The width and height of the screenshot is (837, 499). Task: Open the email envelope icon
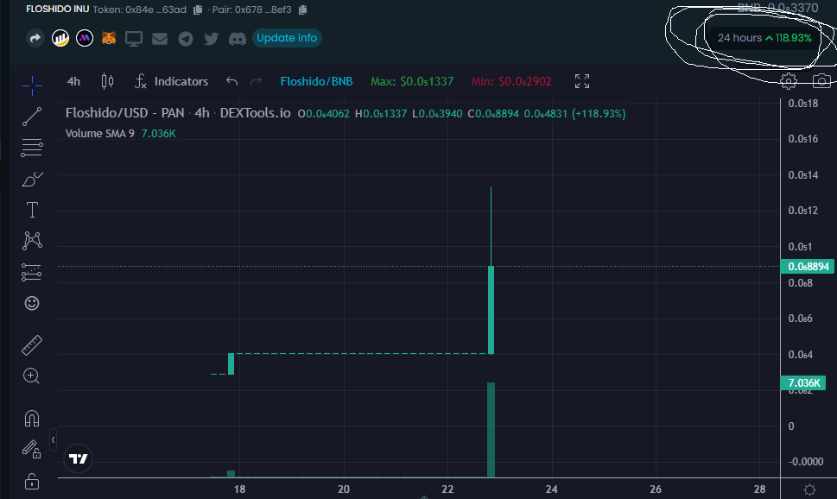tap(160, 39)
